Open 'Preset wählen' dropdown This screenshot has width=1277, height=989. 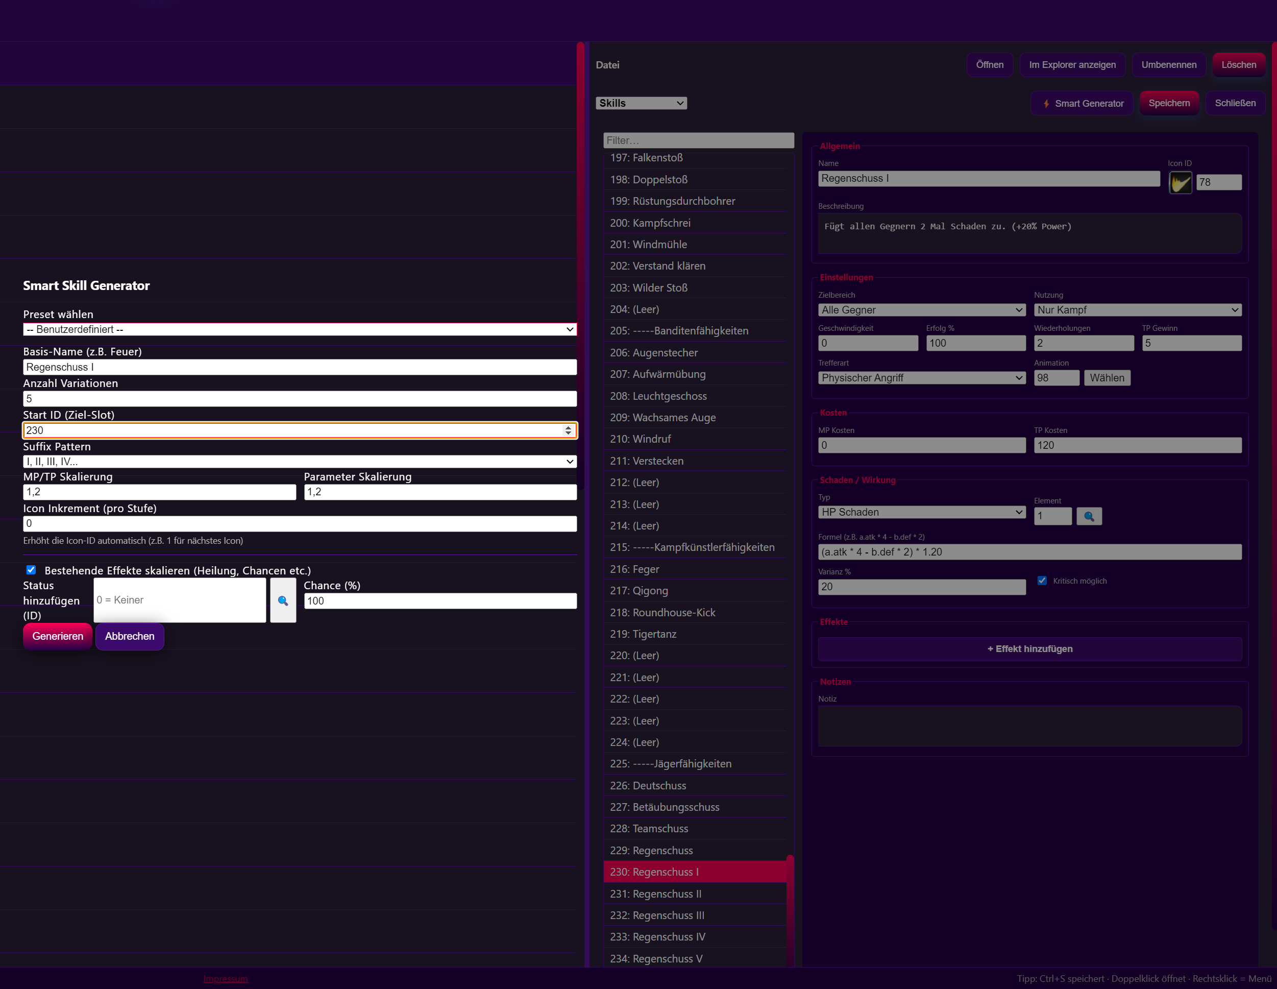click(300, 329)
